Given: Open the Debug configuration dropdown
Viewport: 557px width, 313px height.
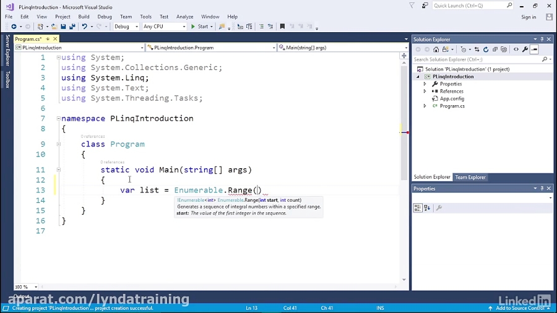Looking at the screenshot, I should [126, 27].
